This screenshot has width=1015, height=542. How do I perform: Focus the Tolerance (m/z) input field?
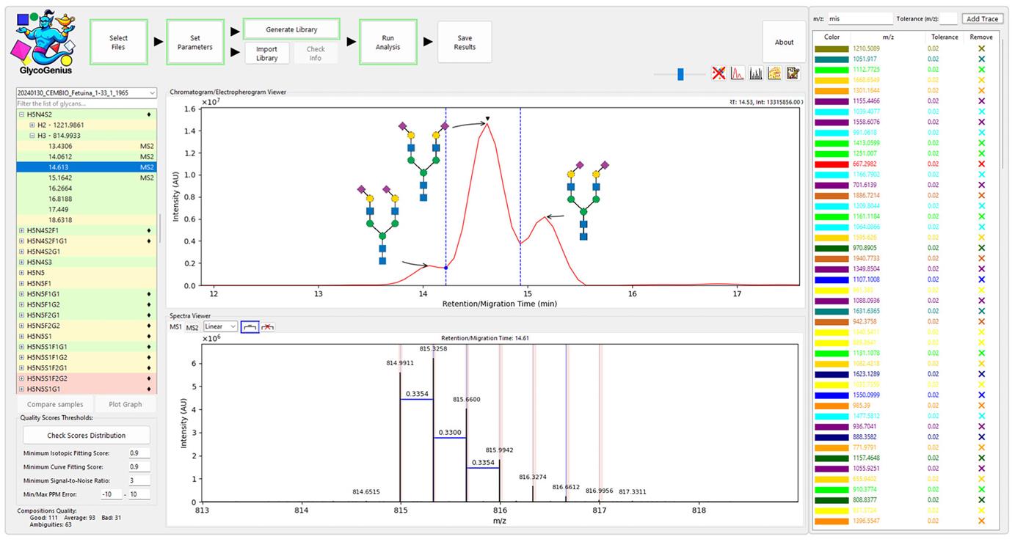pos(948,19)
